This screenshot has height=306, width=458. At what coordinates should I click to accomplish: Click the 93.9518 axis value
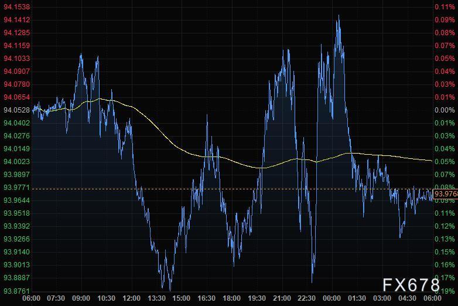click(x=16, y=213)
